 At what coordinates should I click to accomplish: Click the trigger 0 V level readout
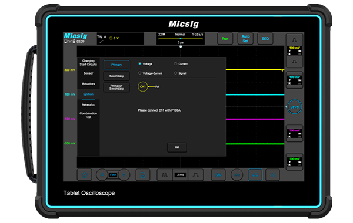(114, 38)
